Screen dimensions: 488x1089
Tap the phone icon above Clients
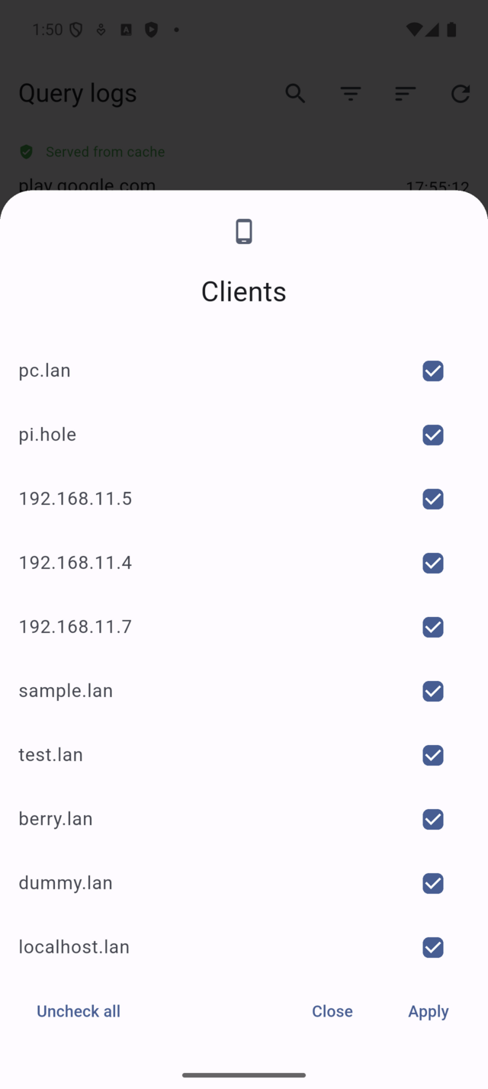[244, 231]
